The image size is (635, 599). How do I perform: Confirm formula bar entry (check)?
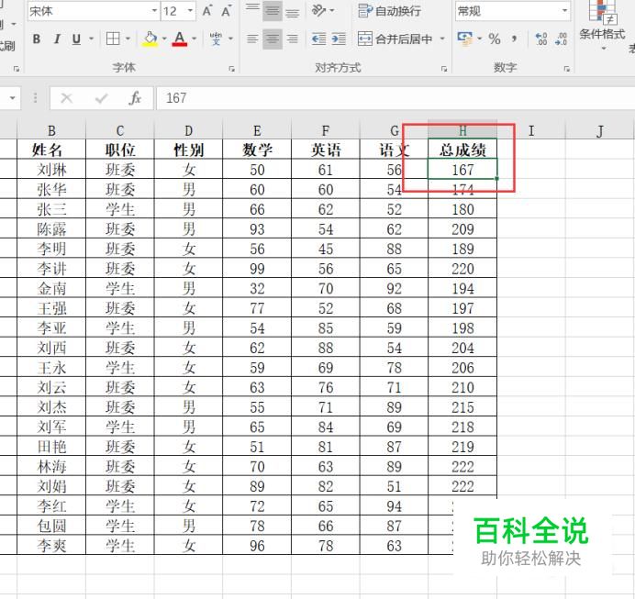[101, 98]
